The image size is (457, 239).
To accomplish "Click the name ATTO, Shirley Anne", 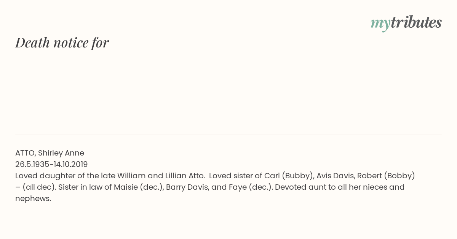I will (x=50, y=153).
